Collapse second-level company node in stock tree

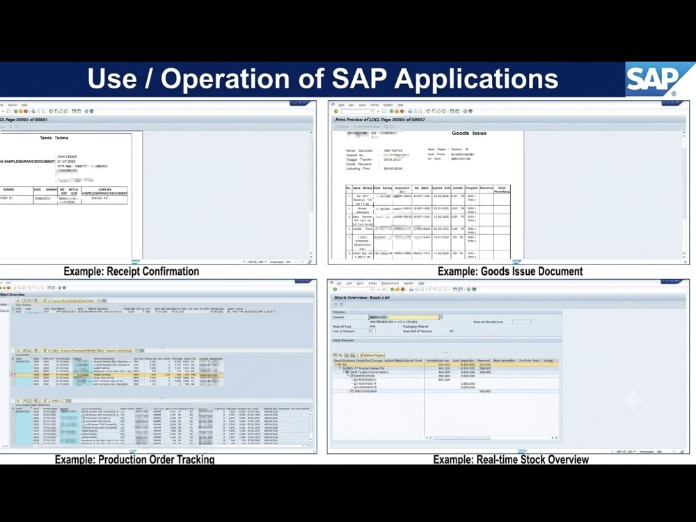point(340,368)
